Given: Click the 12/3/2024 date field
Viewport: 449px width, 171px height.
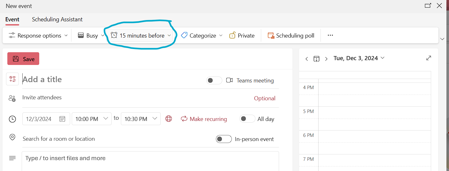Looking at the screenshot, I should click(x=46, y=119).
